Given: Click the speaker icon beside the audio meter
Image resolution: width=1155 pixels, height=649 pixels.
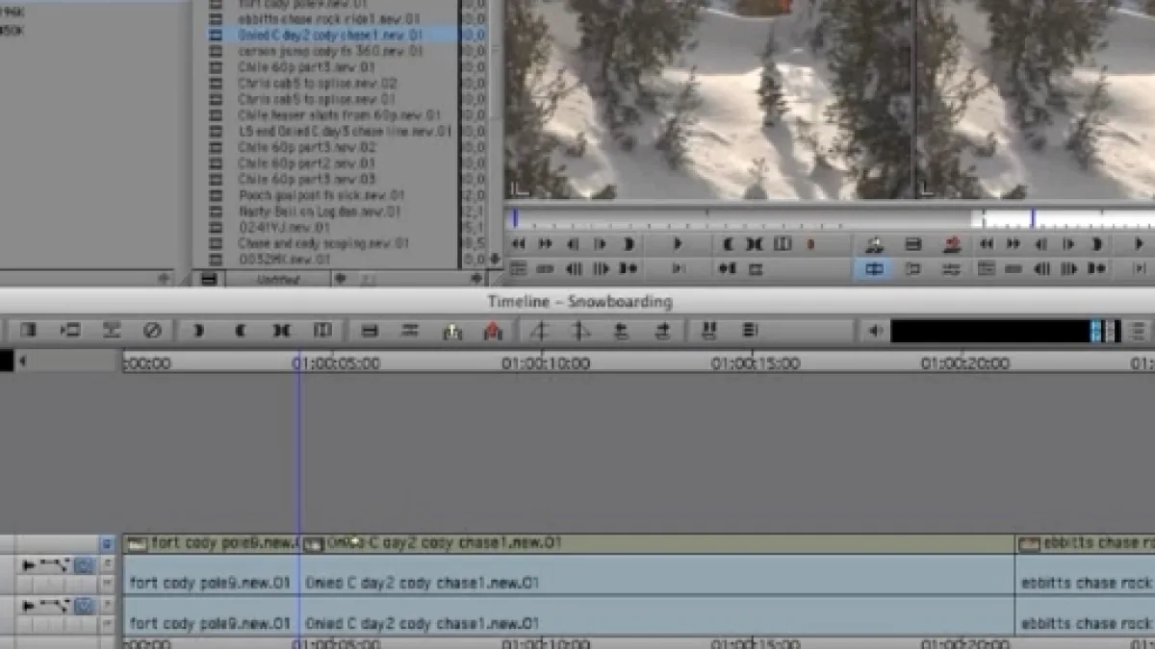Looking at the screenshot, I should 875,331.
